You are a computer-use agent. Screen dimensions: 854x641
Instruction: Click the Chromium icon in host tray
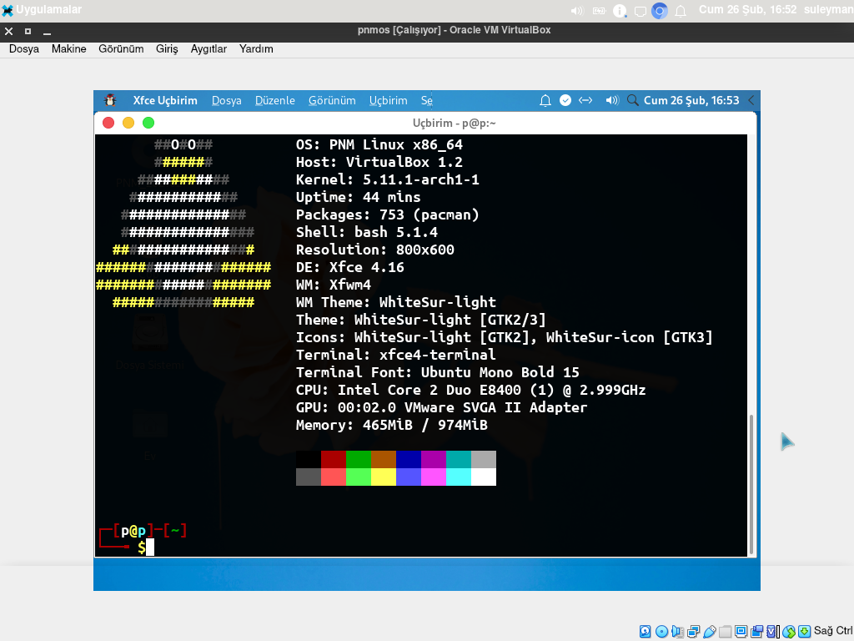(x=660, y=10)
